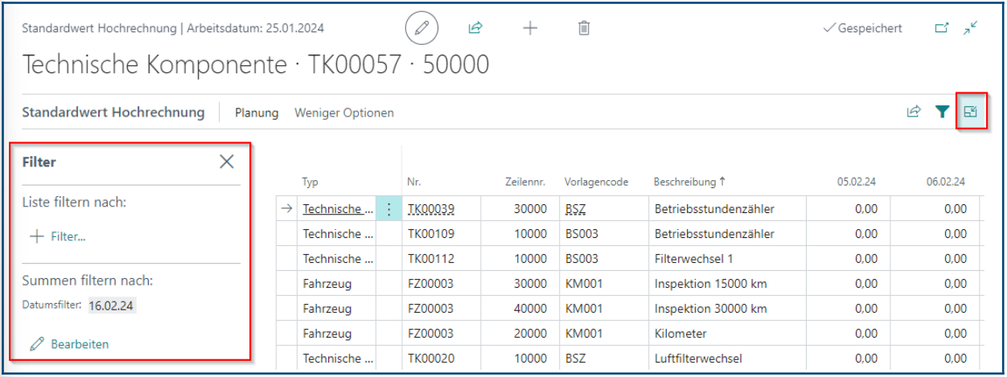Click the Typ column header
Image resolution: width=1007 pixels, height=377 pixels.
tap(310, 182)
